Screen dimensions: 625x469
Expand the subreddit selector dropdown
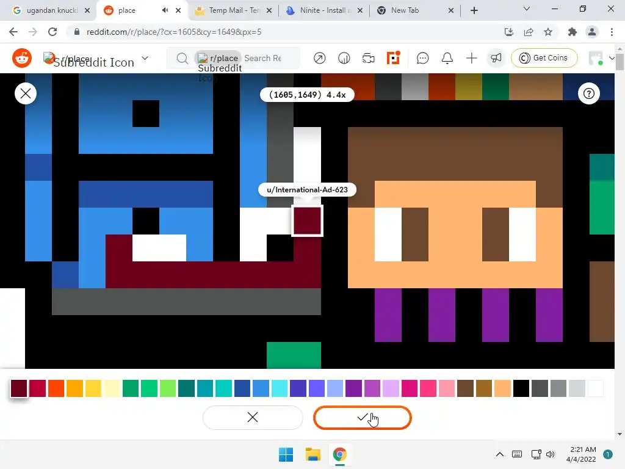tap(145, 58)
